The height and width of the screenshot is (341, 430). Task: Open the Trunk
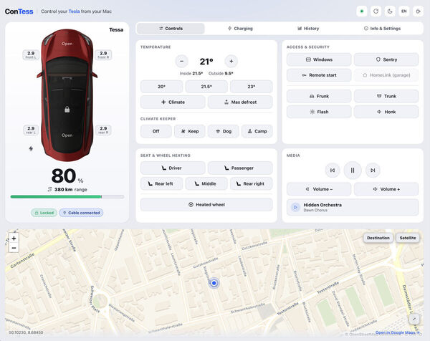coord(386,96)
